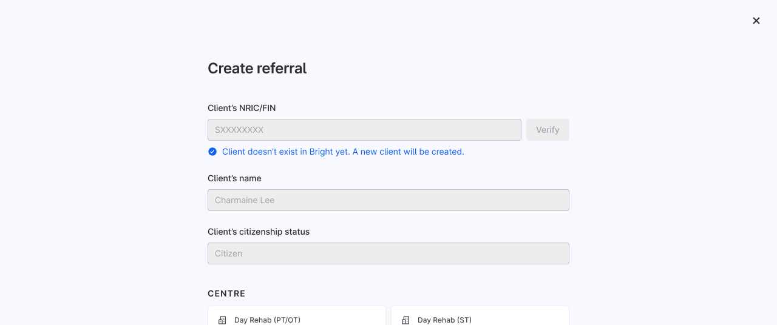Click the SXXXXXXXX placeholder text
The height and width of the screenshot is (325, 777).
point(239,130)
